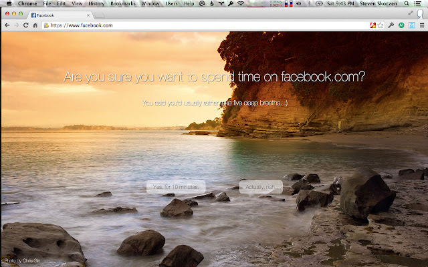Click the key icon in the menu bar
428x267 pixels.
click(231, 3)
